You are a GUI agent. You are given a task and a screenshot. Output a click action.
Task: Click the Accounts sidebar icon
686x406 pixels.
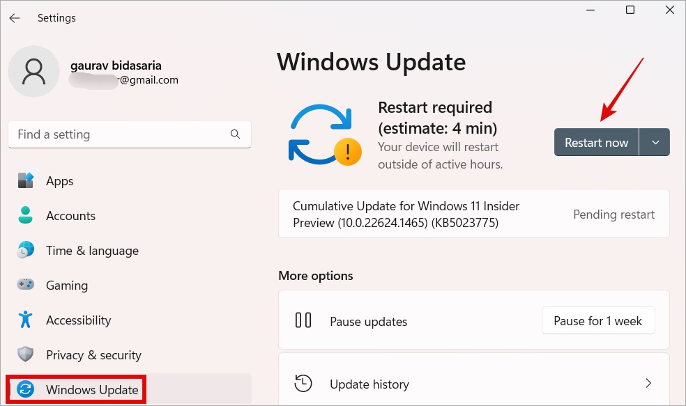pos(26,216)
